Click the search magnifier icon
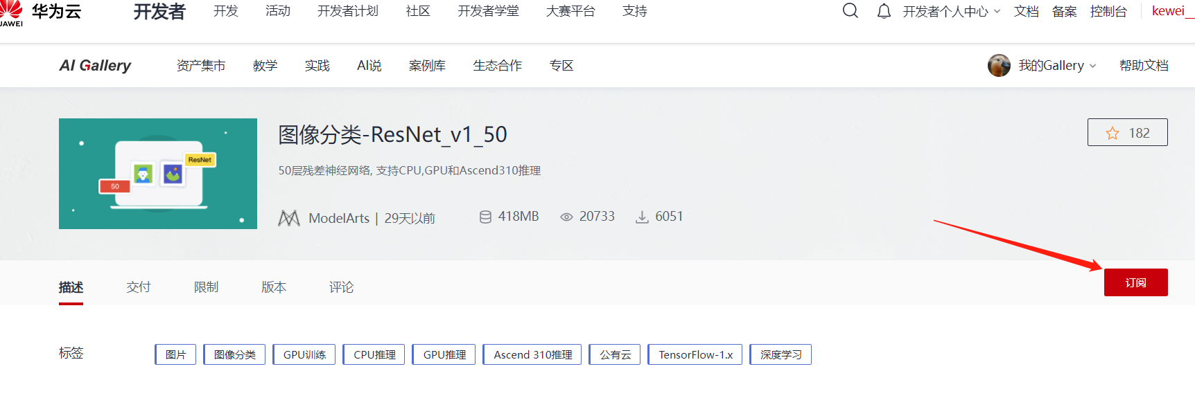1195x398 pixels. click(851, 10)
